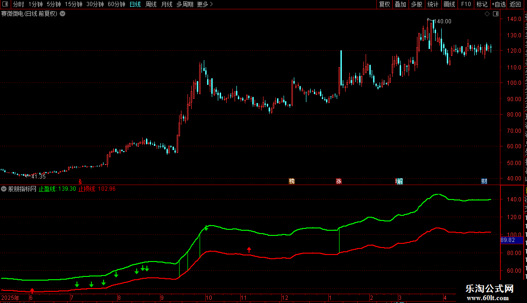Select the 15分钟 timeframe
Image resolution: width=527 pixels, height=303 pixels.
point(74,4)
